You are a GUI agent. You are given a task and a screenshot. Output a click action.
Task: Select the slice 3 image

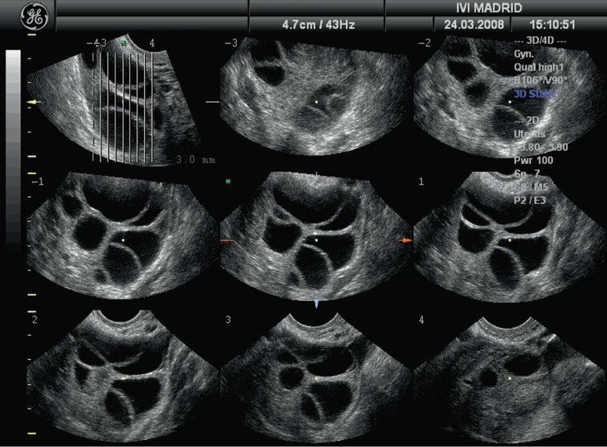click(x=316, y=377)
